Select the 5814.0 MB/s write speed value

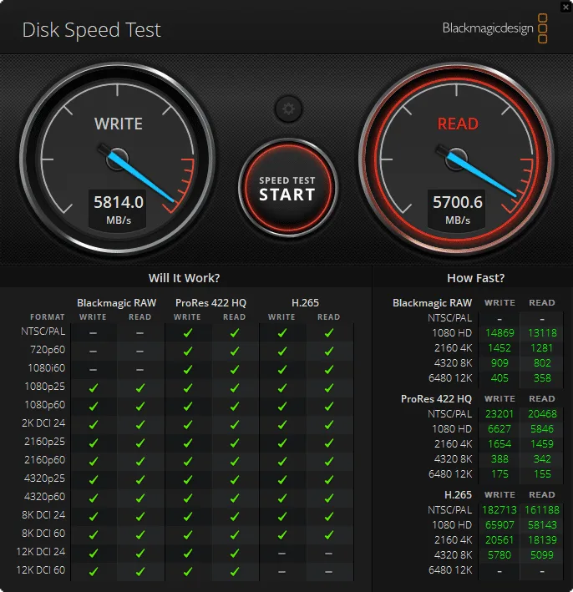point(119,202)
